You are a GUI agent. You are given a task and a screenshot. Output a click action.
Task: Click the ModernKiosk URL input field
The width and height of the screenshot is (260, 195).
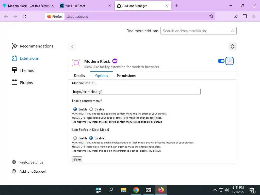click(136, 92)
